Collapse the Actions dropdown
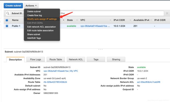170x102 pixels. [31, 6]
